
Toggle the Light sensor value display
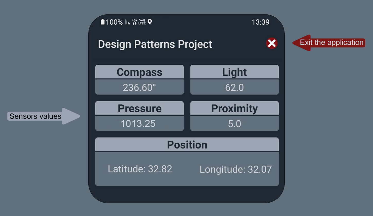point(234,87)
